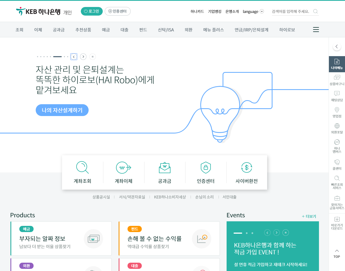The image size is (345, 271).
Task: Open 이체 menu
Action: pyautogui.click(x=38, y=30)
